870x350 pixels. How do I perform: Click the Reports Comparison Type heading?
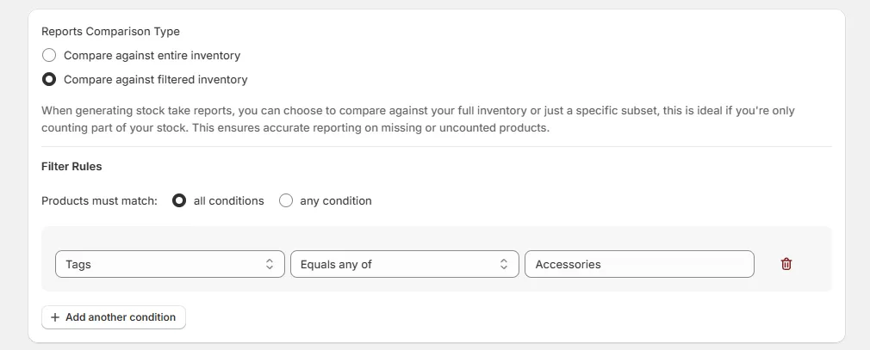pyautogui.click(x=110, y=32)
